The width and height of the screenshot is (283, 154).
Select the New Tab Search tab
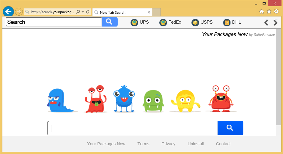pos(122,12)
